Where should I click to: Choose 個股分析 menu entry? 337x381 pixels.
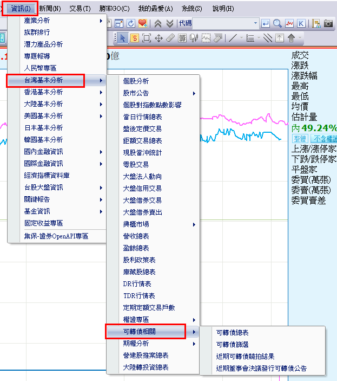(136, 81)
